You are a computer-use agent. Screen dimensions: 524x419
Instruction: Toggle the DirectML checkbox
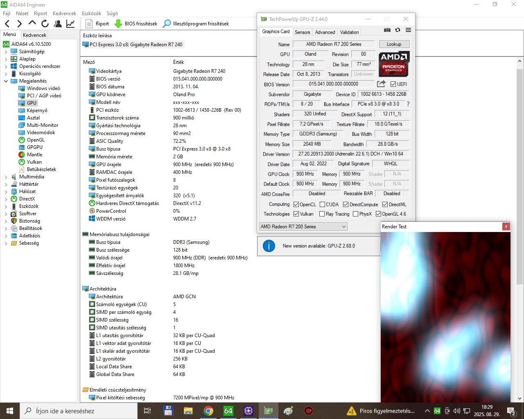385,204
